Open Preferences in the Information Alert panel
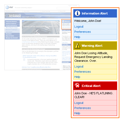This screenshot has height=120, width=132. (82, 32)
